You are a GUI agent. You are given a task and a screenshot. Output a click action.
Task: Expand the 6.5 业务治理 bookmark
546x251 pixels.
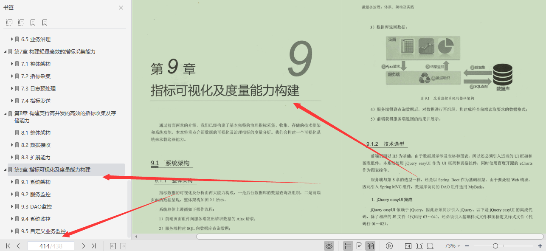12,39
